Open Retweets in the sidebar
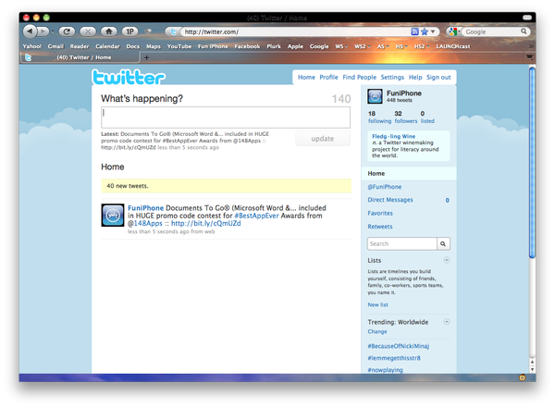Viewport: 555px width, 408px height. (380, 227)
